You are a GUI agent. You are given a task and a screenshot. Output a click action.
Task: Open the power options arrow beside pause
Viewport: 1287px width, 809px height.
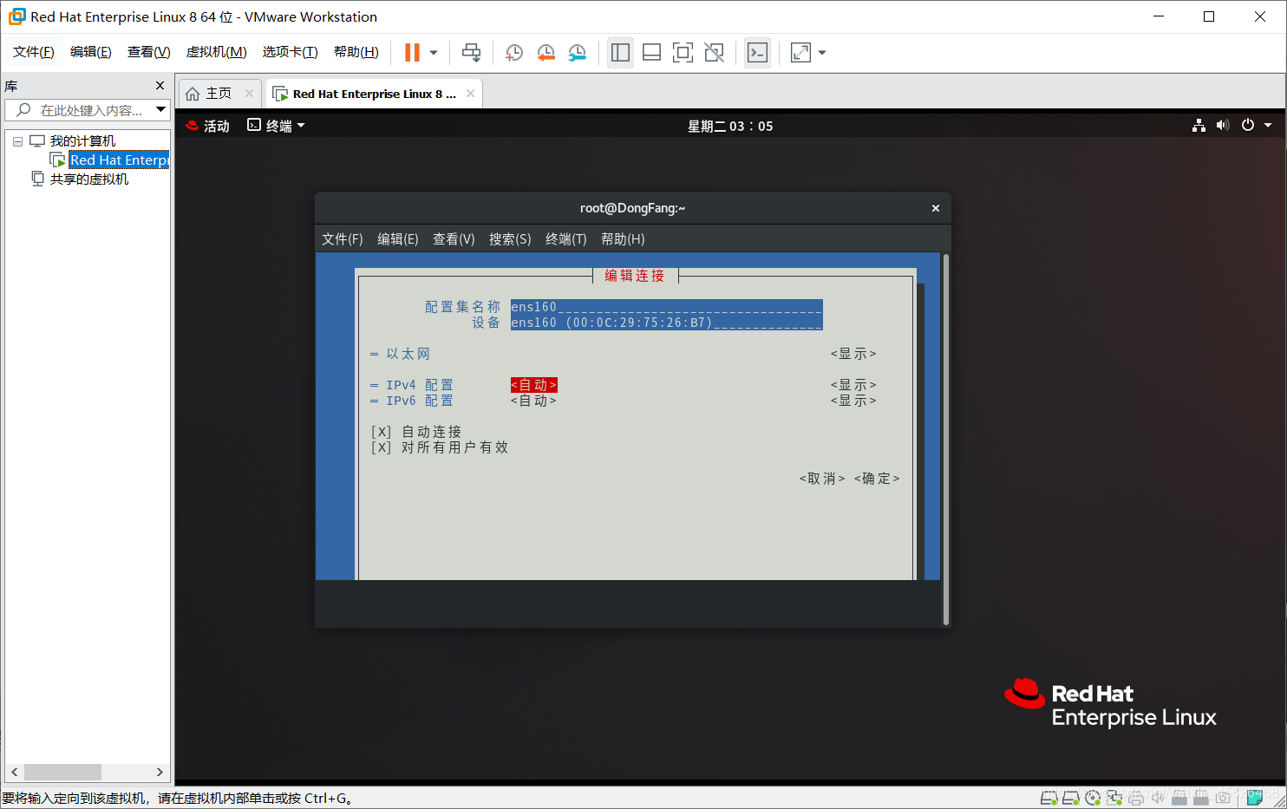(434, 53)
